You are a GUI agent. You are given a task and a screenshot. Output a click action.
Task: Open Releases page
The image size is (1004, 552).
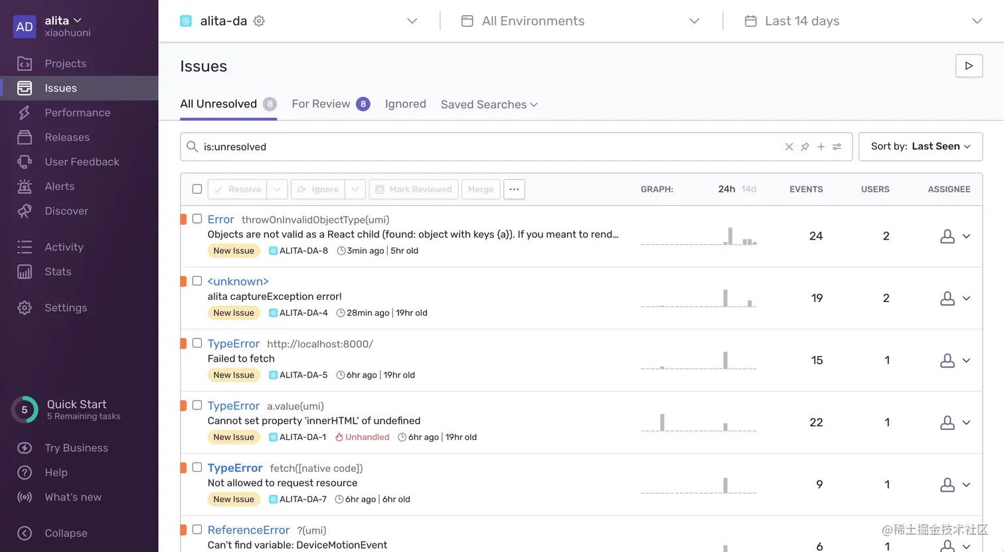(x=66, y=137)
